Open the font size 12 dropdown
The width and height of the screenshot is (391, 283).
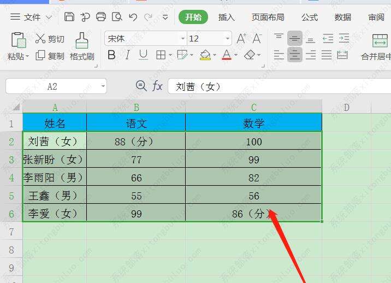click(227, 38)
